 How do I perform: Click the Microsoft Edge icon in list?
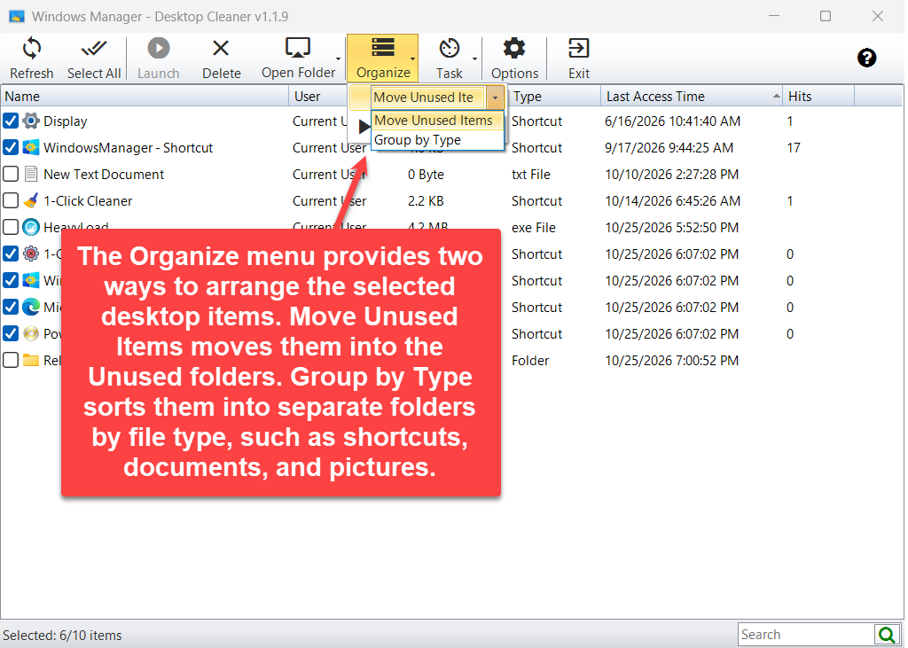pos(31,307)
